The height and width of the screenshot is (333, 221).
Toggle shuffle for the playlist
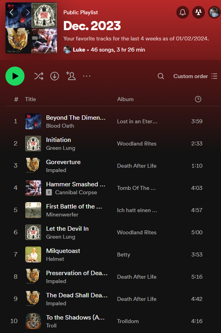coord(39,76)
